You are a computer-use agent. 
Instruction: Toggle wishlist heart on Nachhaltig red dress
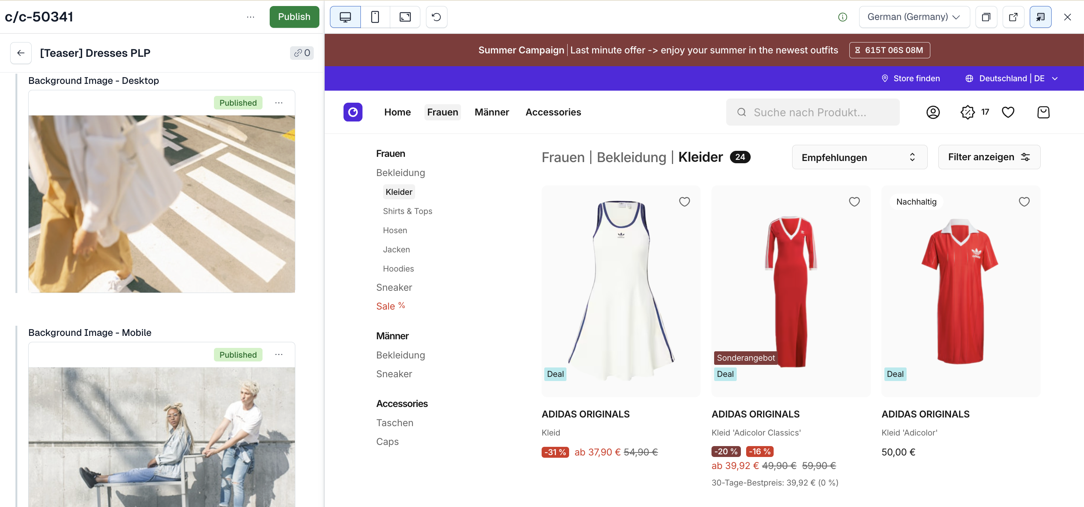1024,202
